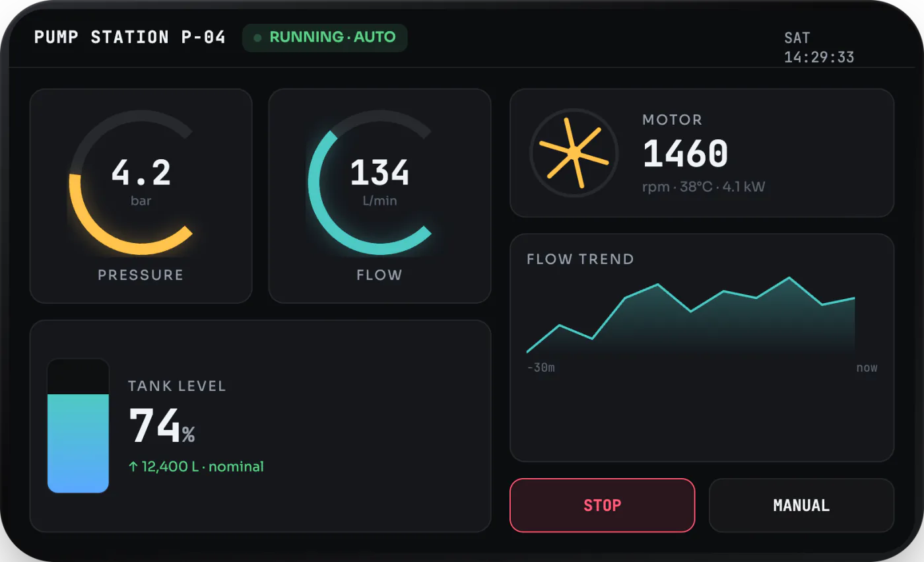Image resolution: width=924 pixels, height=562 pixels.
Task: Click the spinning motor fan icon
Action: (574, 153)
